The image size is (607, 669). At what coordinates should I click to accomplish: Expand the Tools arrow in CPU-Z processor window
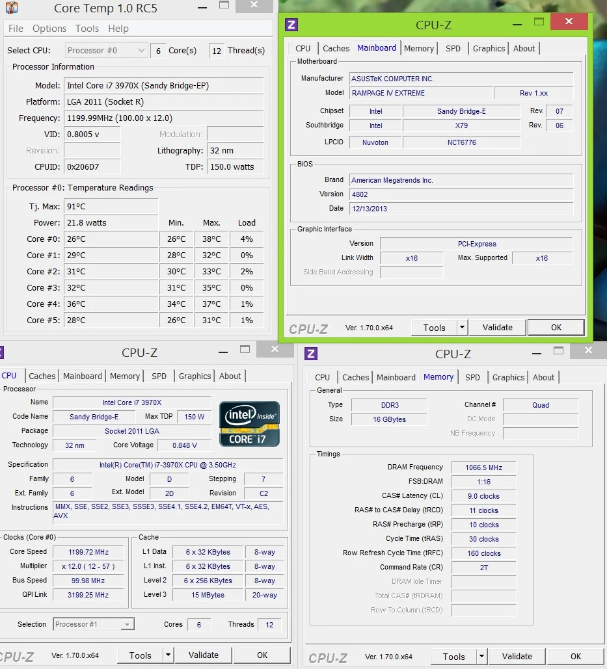click(169, 655)
